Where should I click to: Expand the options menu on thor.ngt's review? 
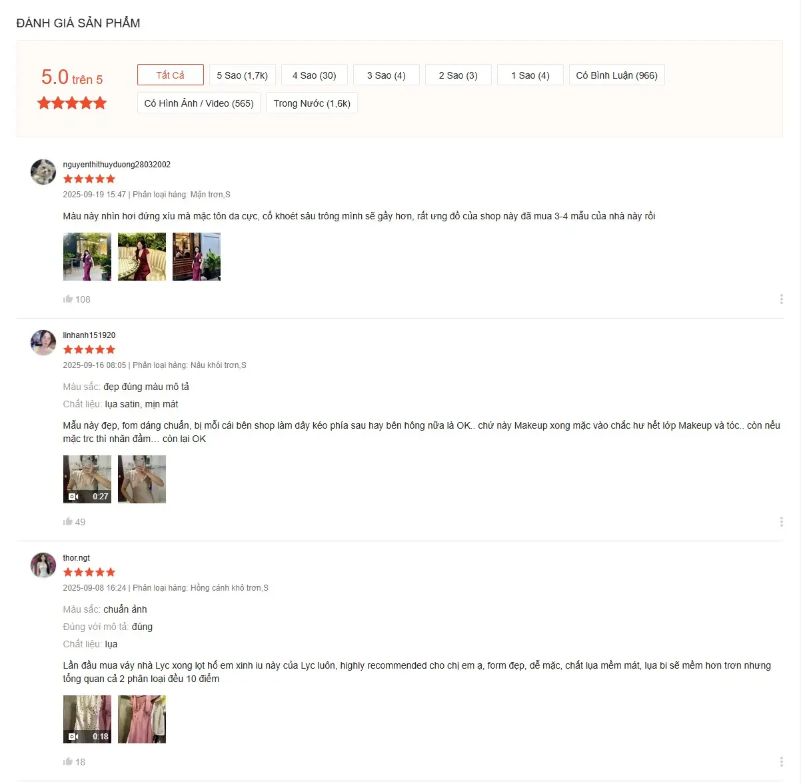781,762
